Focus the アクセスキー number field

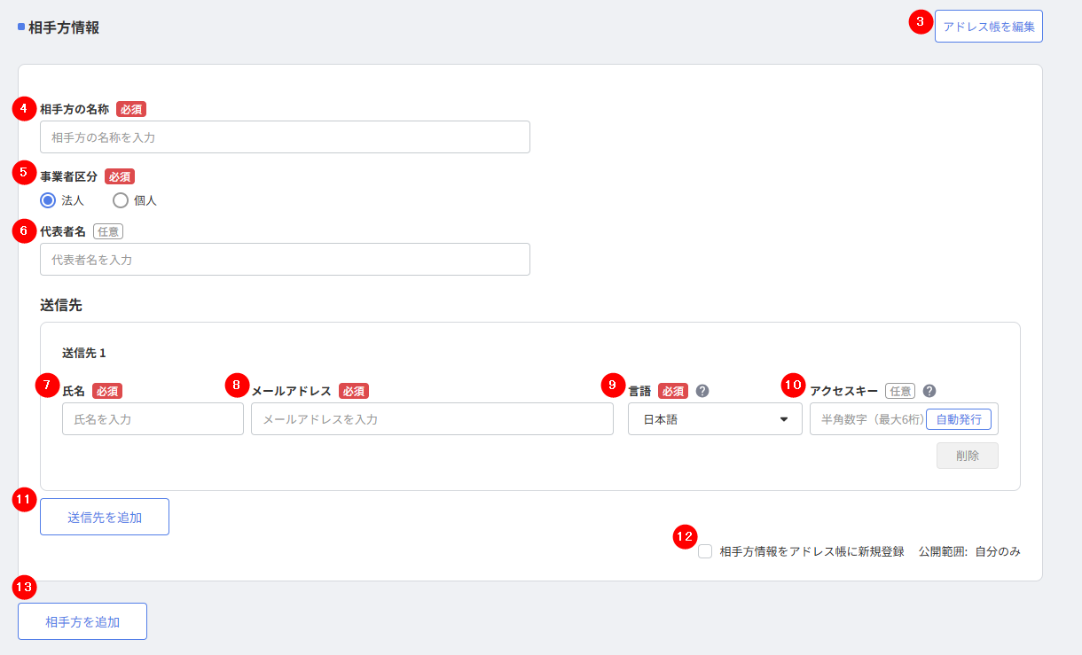tap(867, 419)
